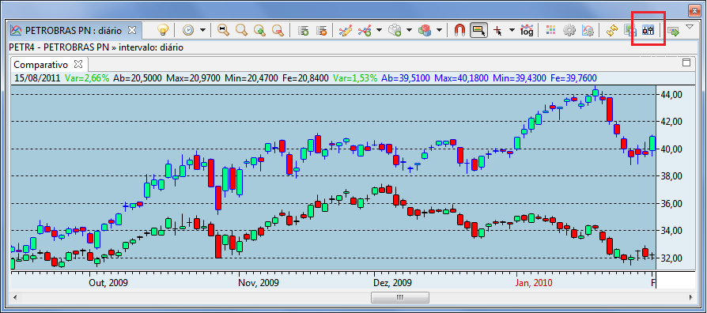Click the light bulb tips icon
Image resolution: width=707 pixels, height=313 pixels.
pyautogui.click(x=163, y=30)
